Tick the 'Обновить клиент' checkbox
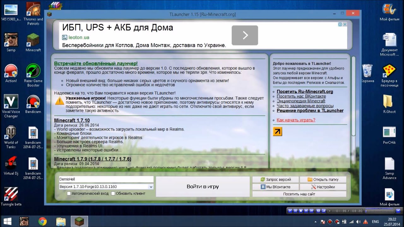Screen dimensions: 404x227 click(113, 194)
